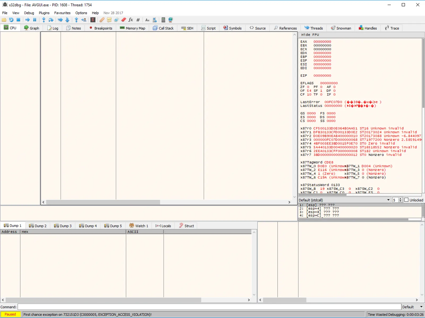Click the intermodular calls toolbar icon
Image resolution: width=425 pixels, height=318 pixels.
tap(155, 20)
